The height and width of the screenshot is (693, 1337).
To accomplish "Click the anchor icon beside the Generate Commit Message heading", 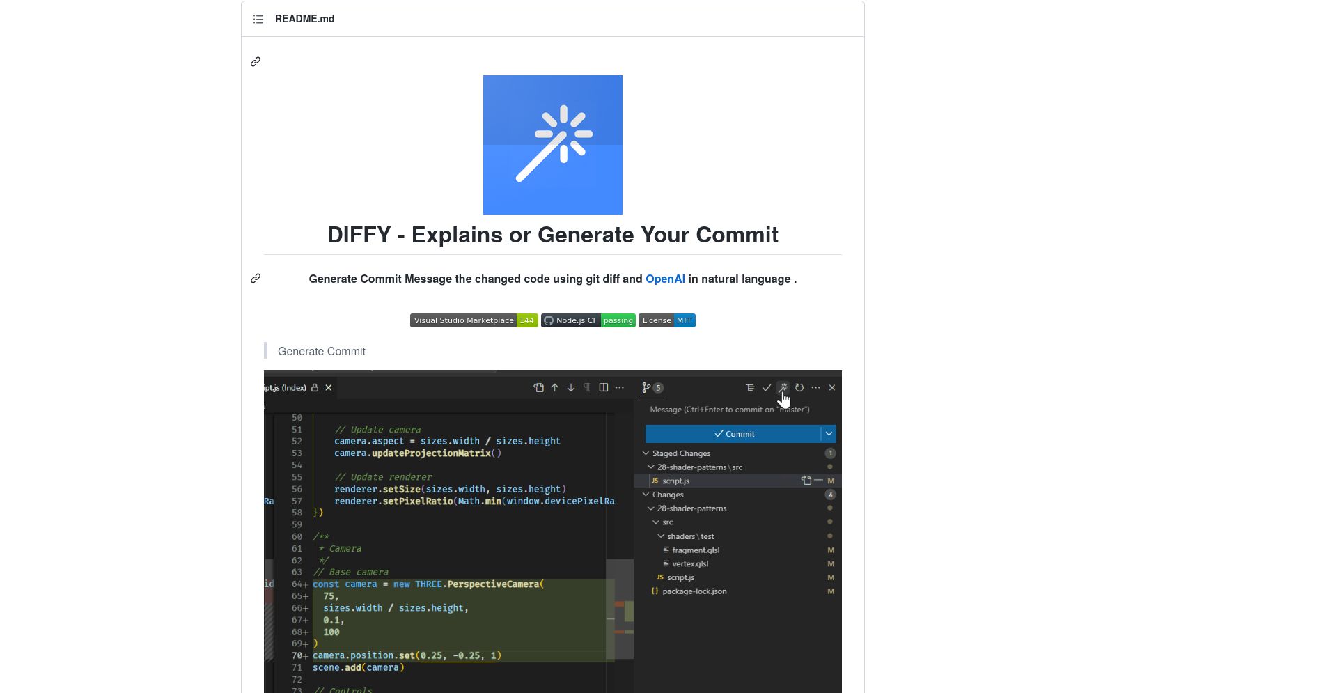I will (256, 278).
